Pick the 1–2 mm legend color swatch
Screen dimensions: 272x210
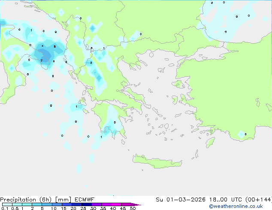(27, 204)
